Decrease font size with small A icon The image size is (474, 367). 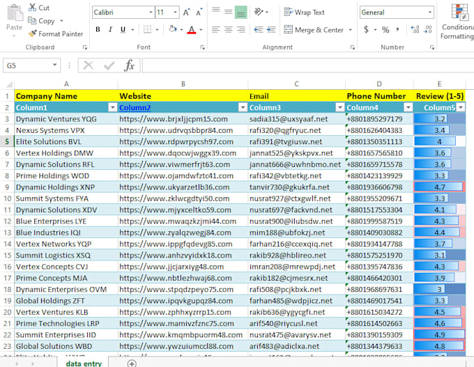pos(199,13)
